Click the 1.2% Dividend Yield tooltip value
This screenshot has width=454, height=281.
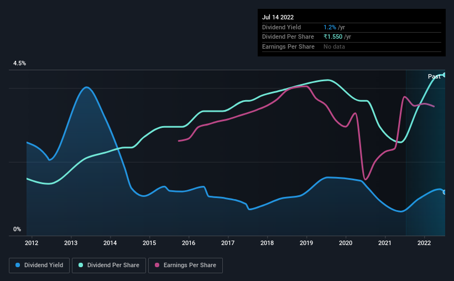point(330,27)
